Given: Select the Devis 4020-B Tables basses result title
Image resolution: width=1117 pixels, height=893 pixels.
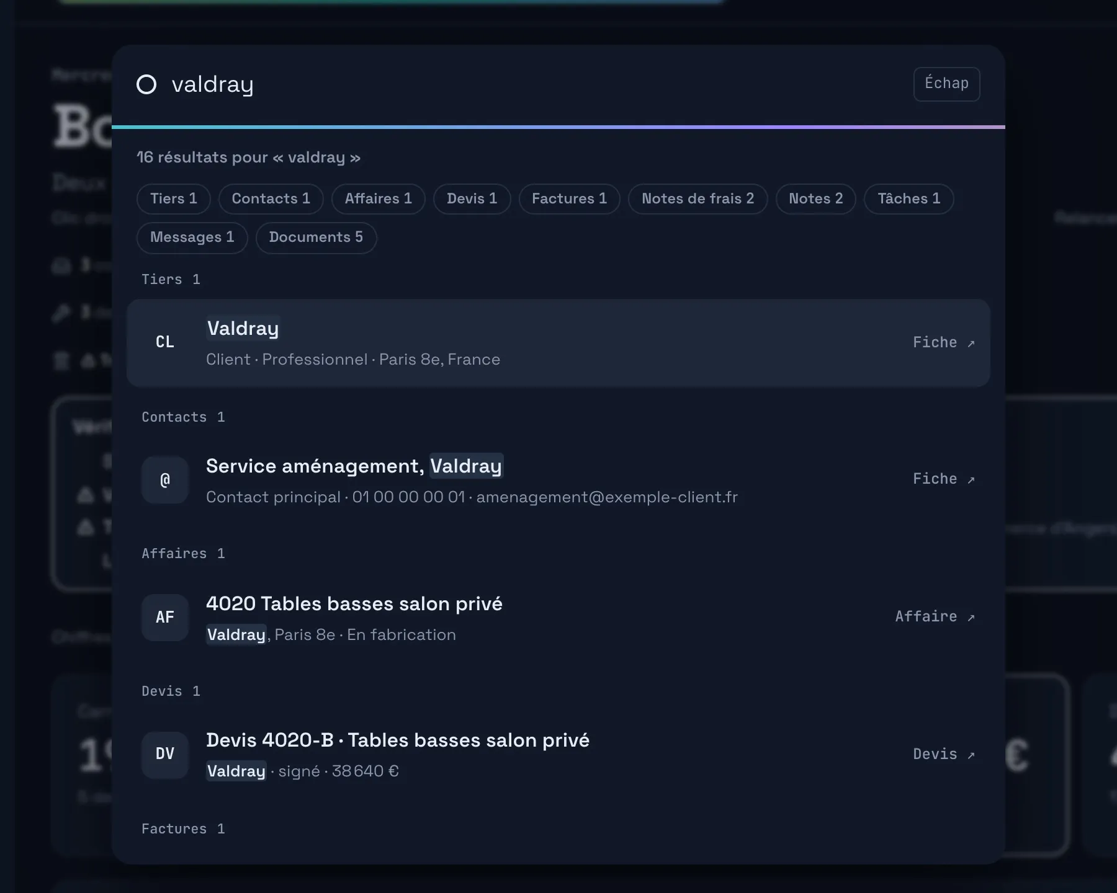Looking at the screenshot, I should (398, 740).
